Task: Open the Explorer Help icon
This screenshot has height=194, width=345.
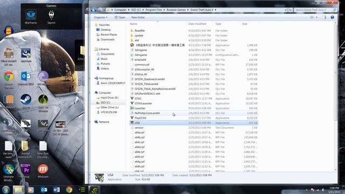Action: coord(332,17)
